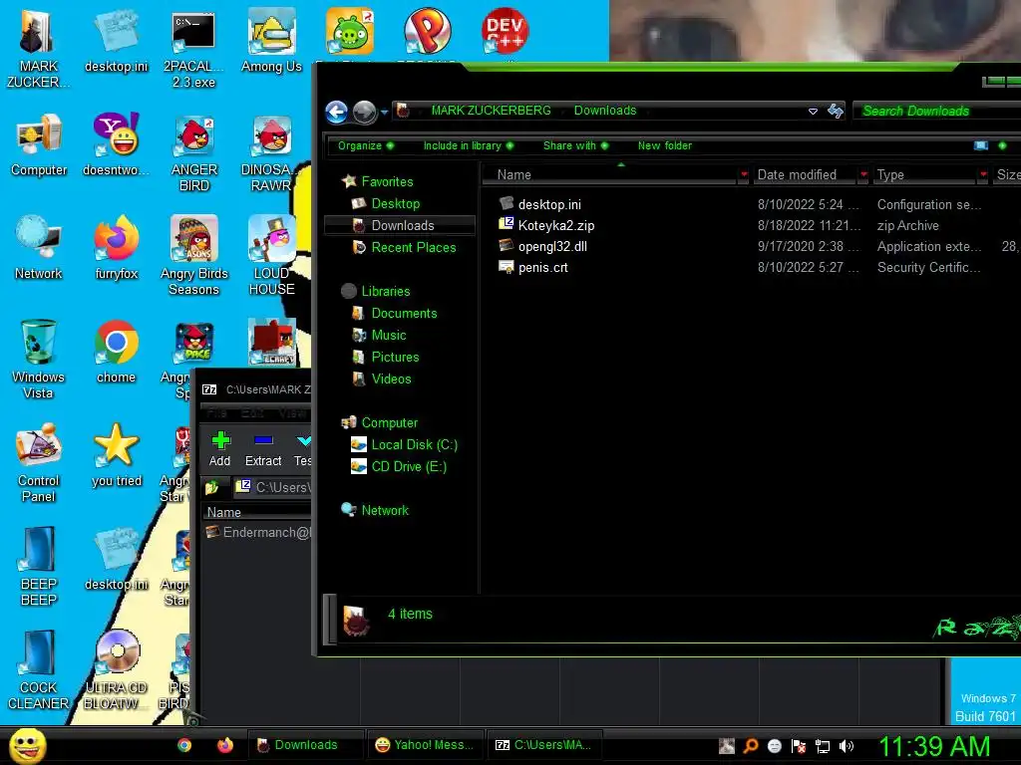Switch to 7-Zip C:\Users taskbar button
The width and height of the screenshot is (1021, 765).
[544, 745]
